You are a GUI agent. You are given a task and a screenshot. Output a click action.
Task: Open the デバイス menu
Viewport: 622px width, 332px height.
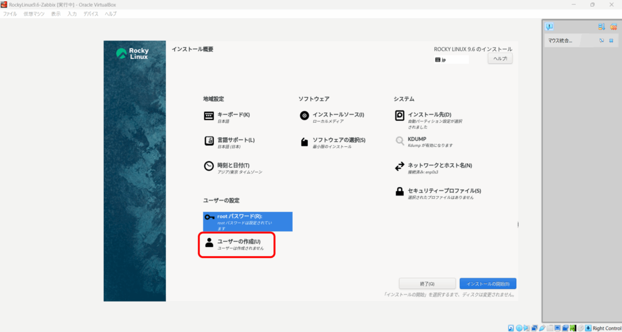(x=91, y=14)
